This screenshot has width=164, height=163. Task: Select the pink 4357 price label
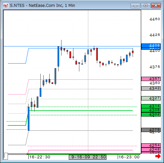click(151, 79)
